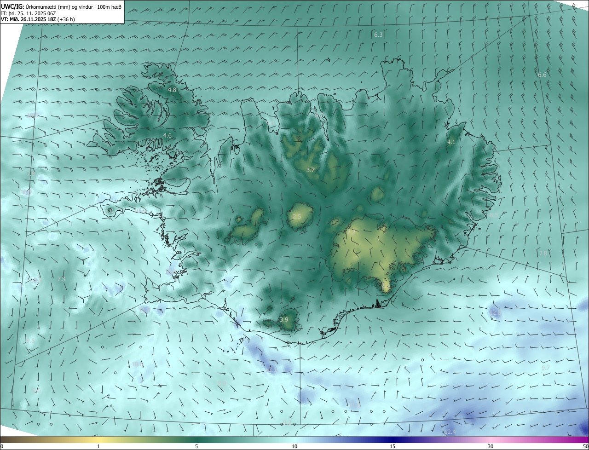This screenshot has width=589, height=450.
Task: Click the 7.8 value east of Iceland
Action: [543, 253]
